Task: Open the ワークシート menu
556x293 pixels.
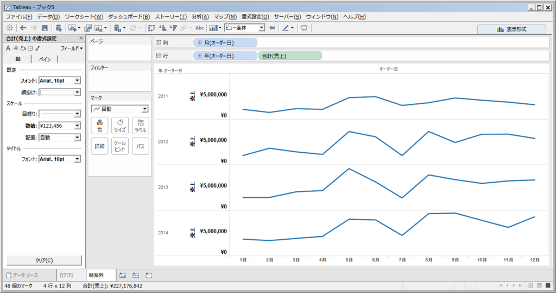Action: tap(84, 17)
